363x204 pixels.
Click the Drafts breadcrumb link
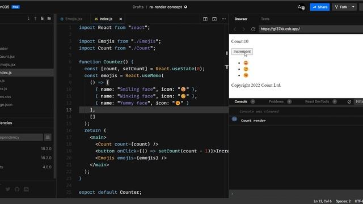138,7
